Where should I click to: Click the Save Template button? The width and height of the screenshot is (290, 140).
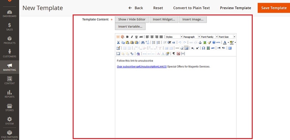274,8
